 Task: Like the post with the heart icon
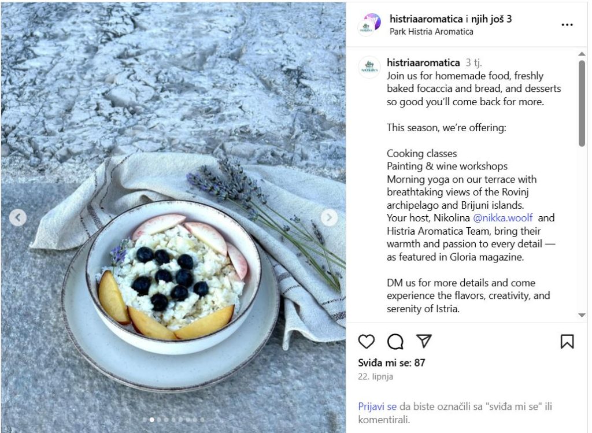pos(366,342)
